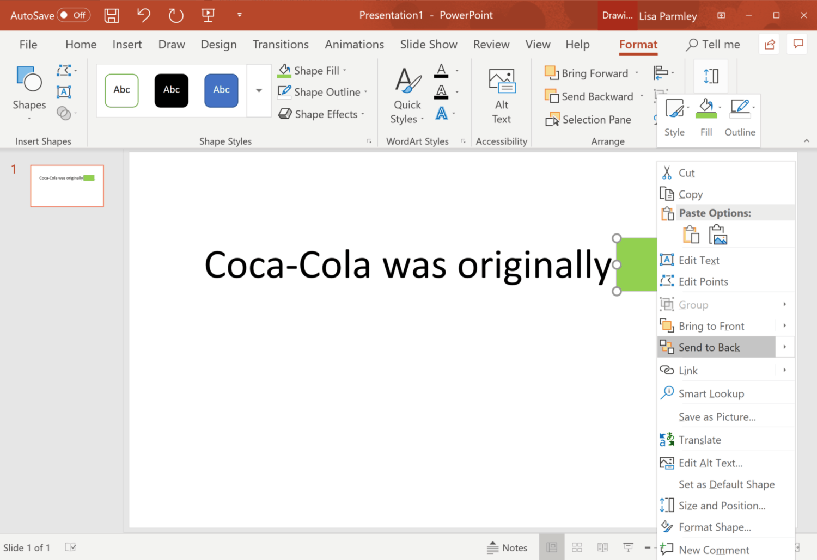Select the green outline Abc style

tap(121, 90)
